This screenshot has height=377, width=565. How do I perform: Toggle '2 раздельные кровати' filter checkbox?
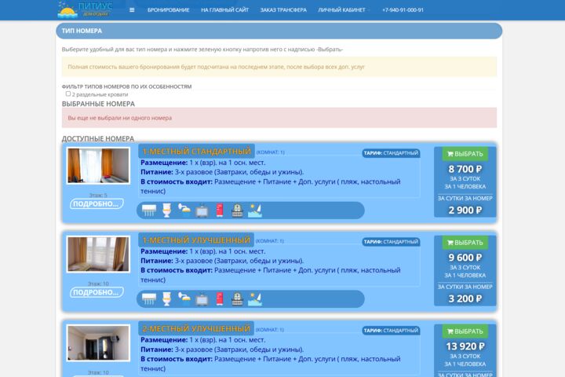point(68,93)
